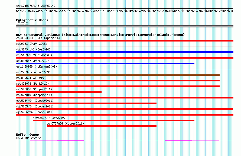
Task: Select the red bar under nsv820574
Action: 118,81
